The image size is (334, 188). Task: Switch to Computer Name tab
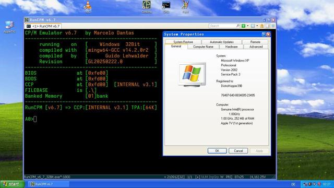pyautogui.click(x=203, y=46)
